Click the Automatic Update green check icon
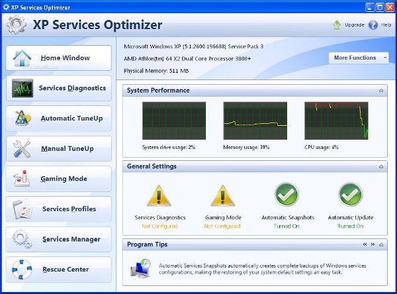397x294 pixels. 351,195
